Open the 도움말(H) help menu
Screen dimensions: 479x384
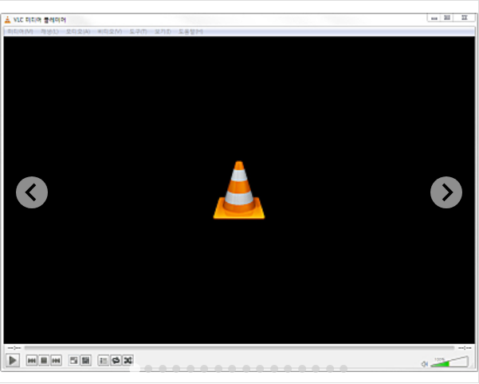(x=190, y=31)
